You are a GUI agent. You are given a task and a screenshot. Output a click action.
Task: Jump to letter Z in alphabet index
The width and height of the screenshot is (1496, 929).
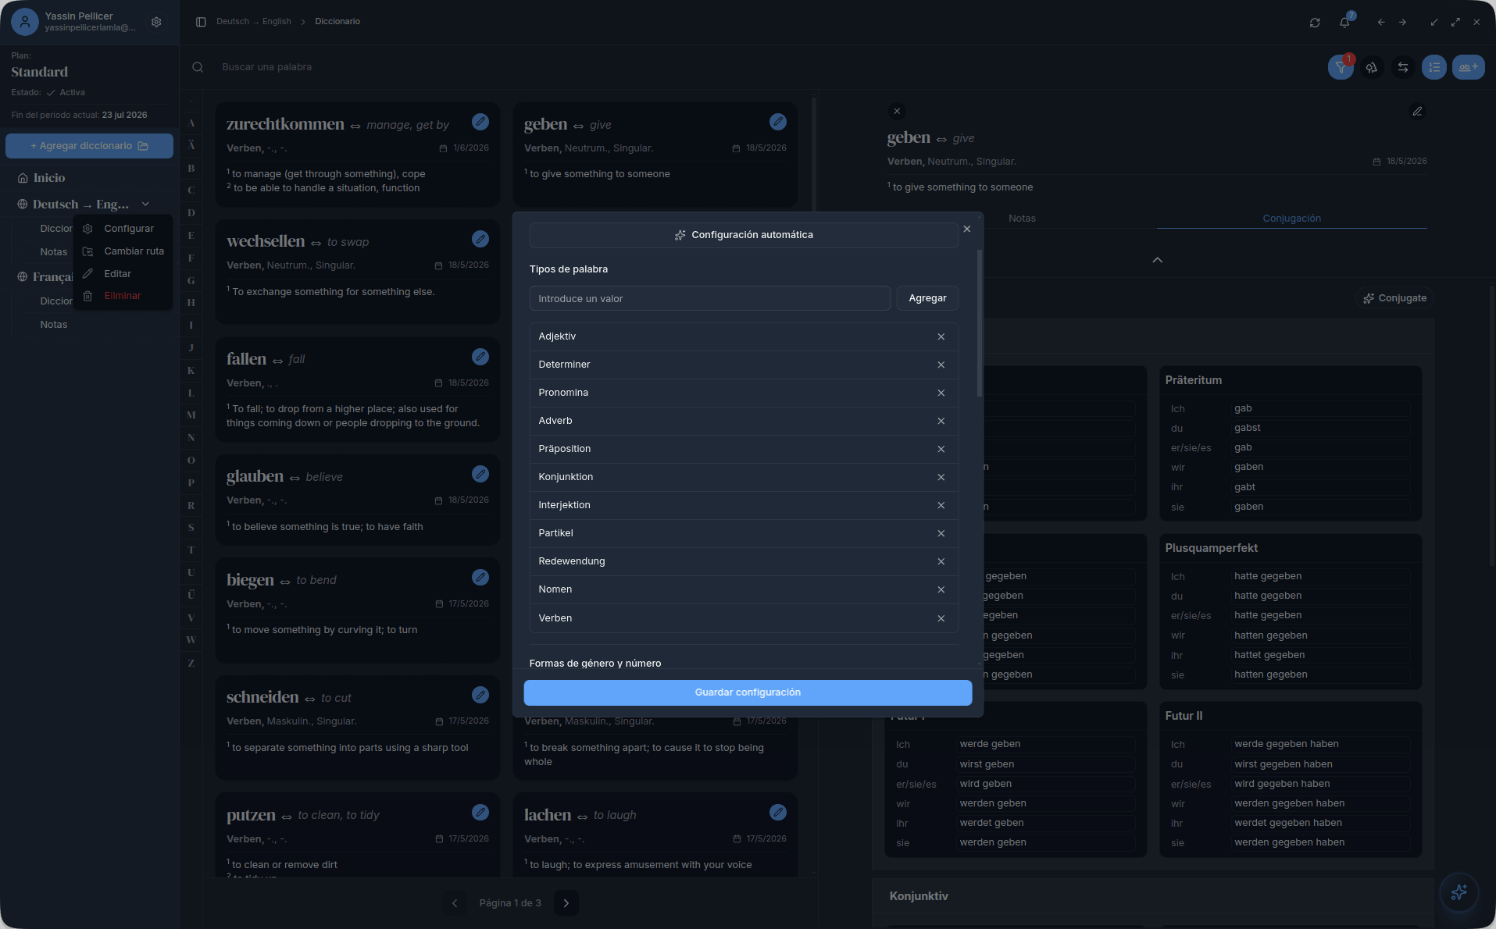click(x=191, y=663)
